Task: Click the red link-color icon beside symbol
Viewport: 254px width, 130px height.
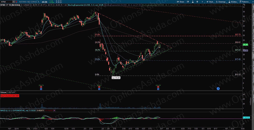Action: (16, 2)
